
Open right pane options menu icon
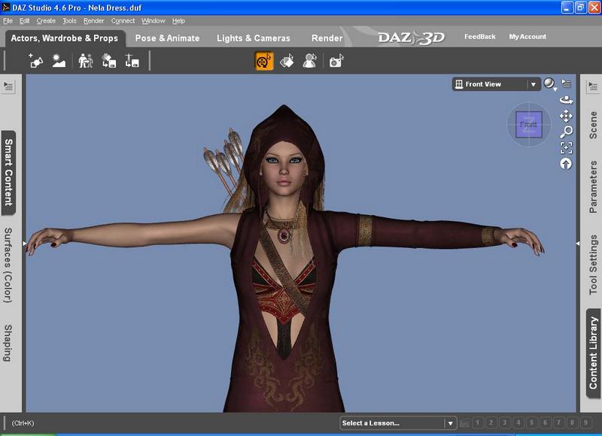pos(593,86)
